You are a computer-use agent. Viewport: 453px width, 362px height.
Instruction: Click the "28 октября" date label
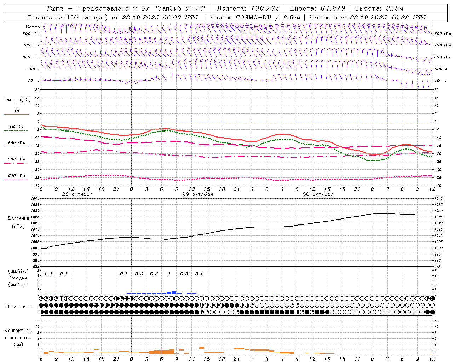[x=78, y=194]
